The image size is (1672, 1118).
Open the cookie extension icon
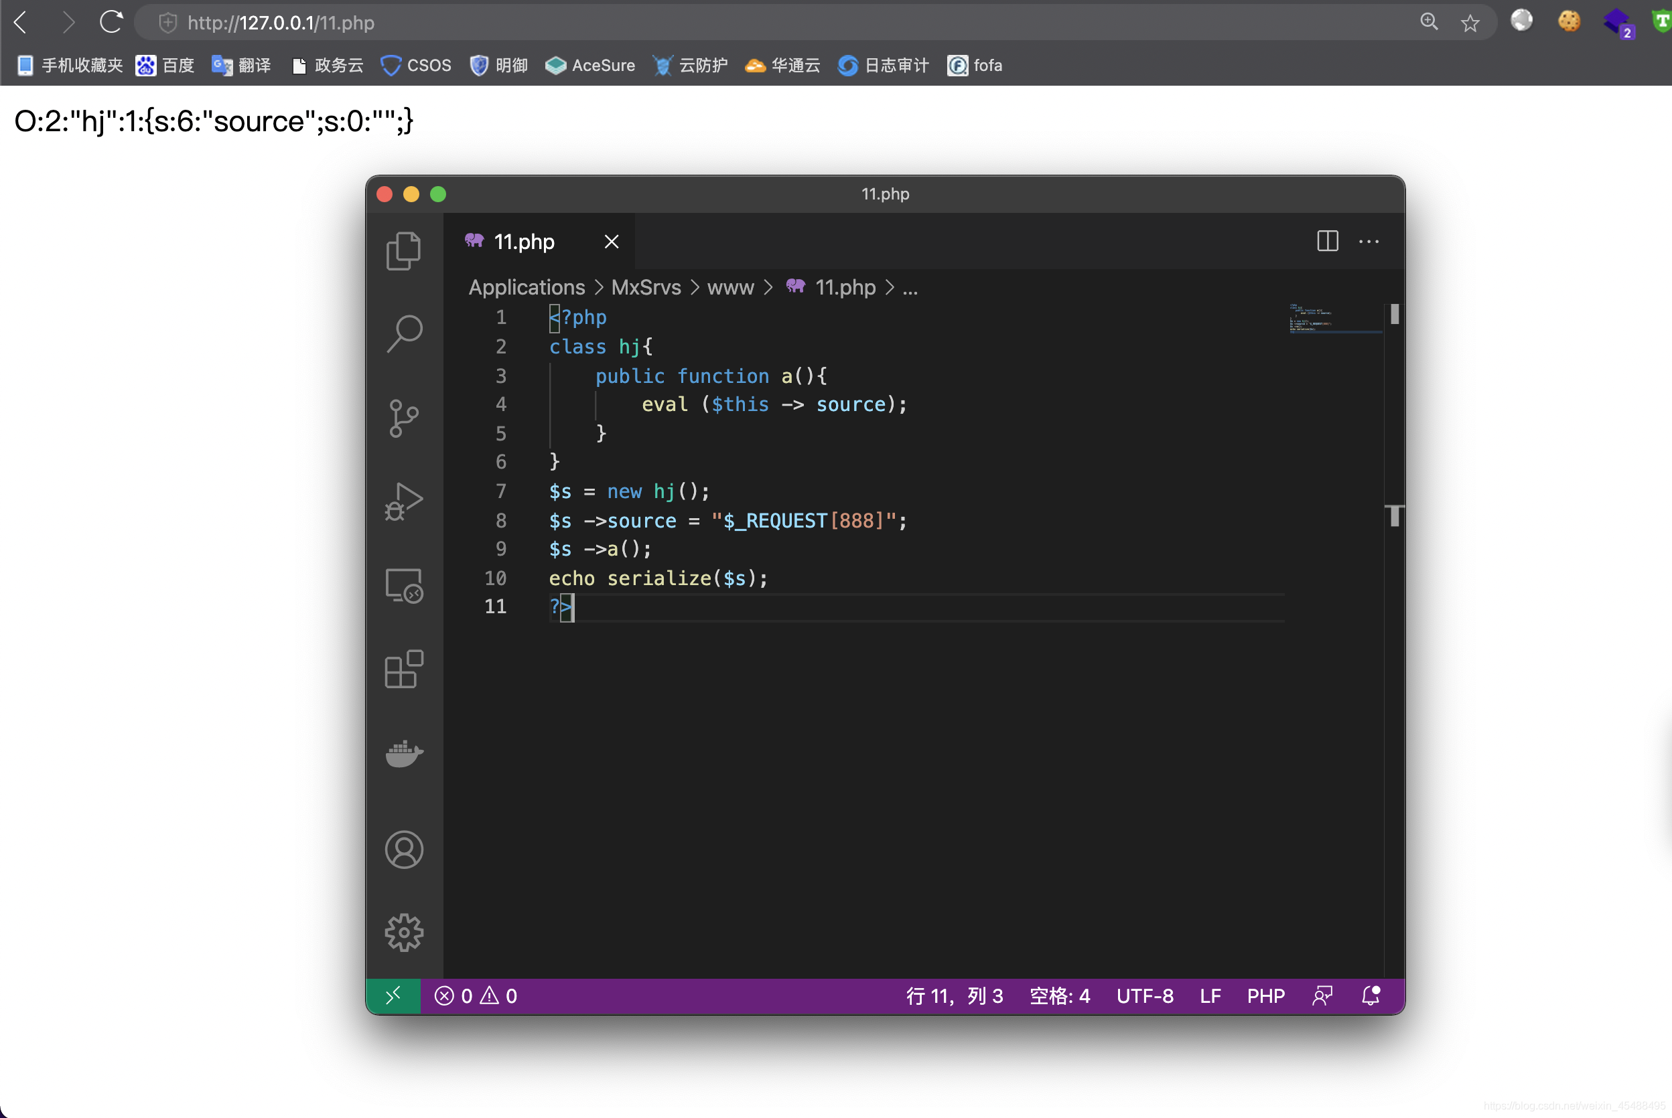point(1569,21)
